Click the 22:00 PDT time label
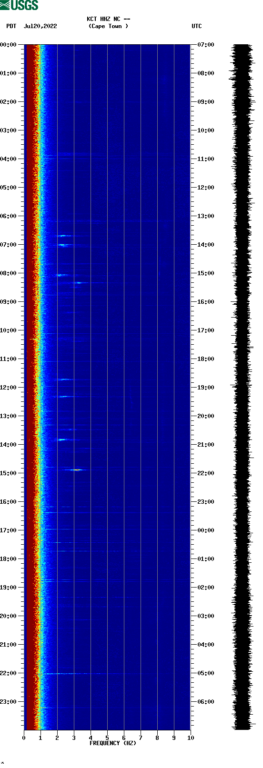 coord(8,673)
